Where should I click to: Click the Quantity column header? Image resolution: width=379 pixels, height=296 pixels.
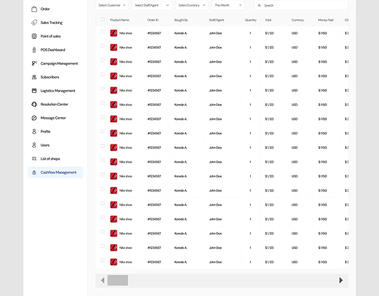pos(250,20)
